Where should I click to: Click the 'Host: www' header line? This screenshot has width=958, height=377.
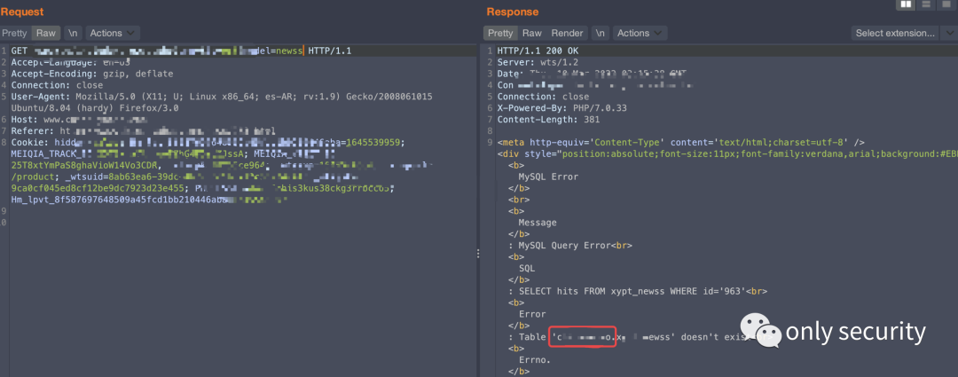pyautogui.click(x=80, y=120)
